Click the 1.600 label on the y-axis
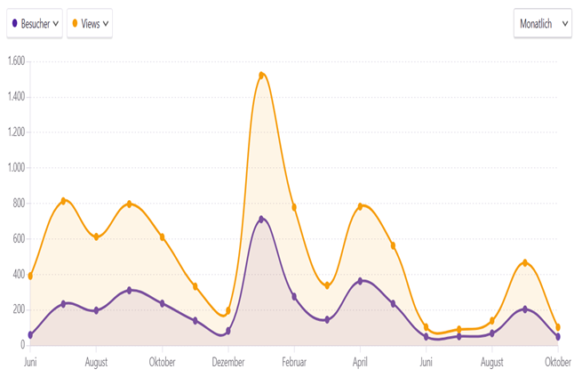This screenshot has width=582, height=385. (x=15, y=61)
